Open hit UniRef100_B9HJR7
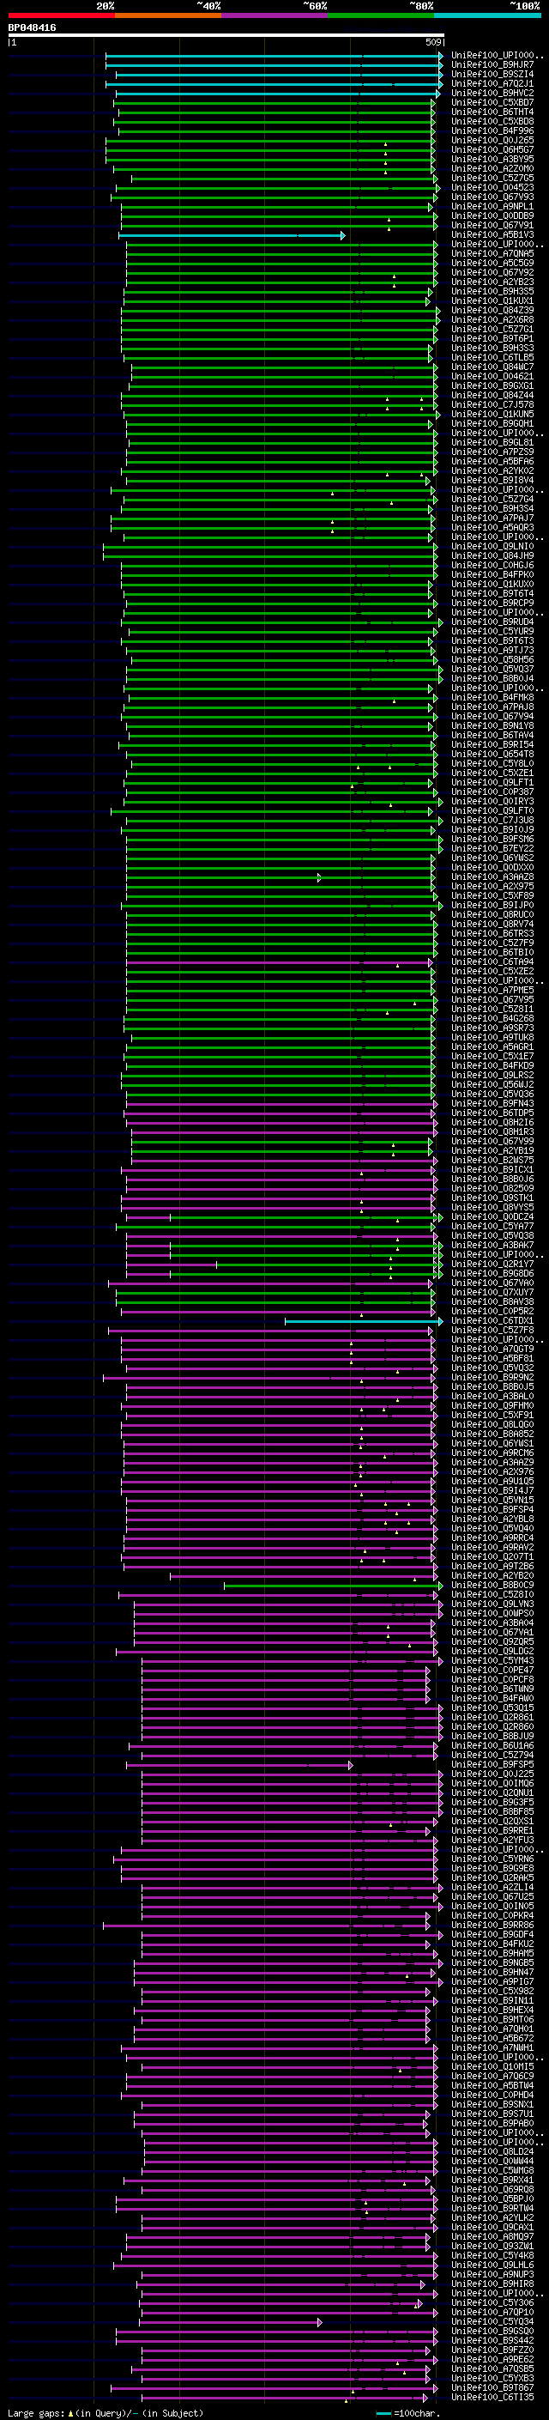 [492, 65]
